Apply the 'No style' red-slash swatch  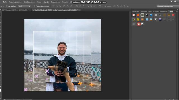[x=134, y=15]
